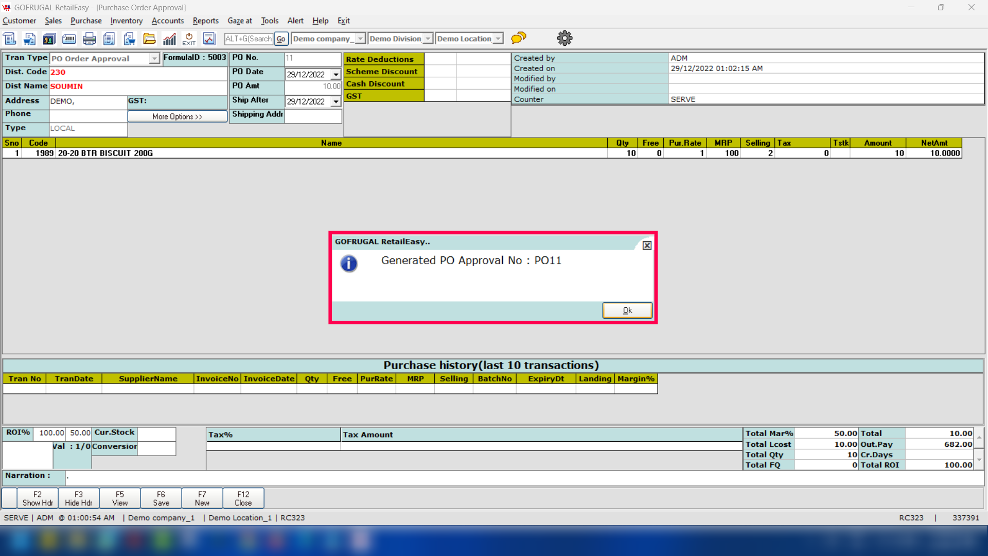
Task: Open the chat bubbles icon
Action: coord(519,38)
